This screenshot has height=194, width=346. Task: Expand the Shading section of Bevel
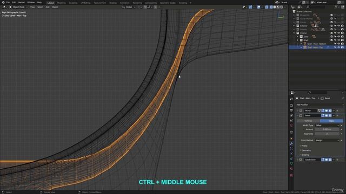tap(305, 155)
